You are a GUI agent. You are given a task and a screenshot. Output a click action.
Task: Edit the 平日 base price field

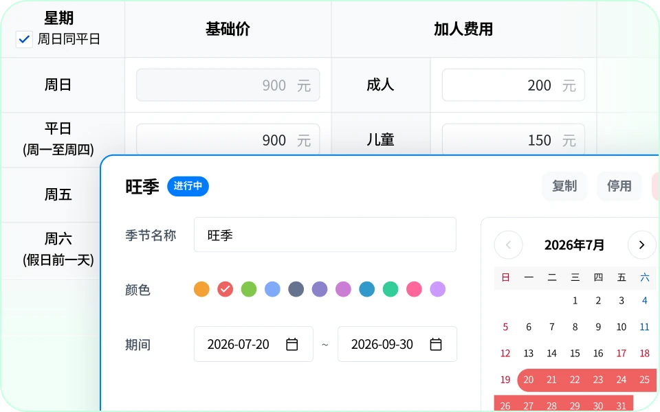point(228,139)
